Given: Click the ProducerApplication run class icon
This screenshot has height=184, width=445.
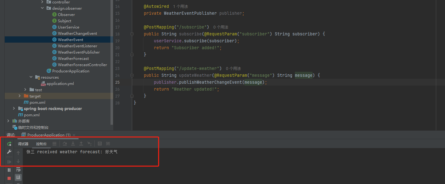Looking at the screenshot, I should (49, 71).
